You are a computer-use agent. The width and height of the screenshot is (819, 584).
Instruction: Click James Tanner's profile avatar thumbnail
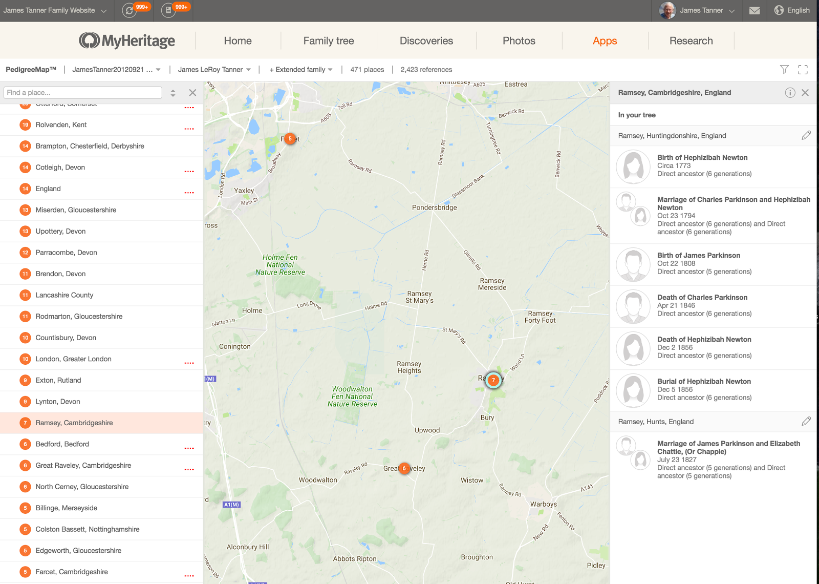coord(667,10)
